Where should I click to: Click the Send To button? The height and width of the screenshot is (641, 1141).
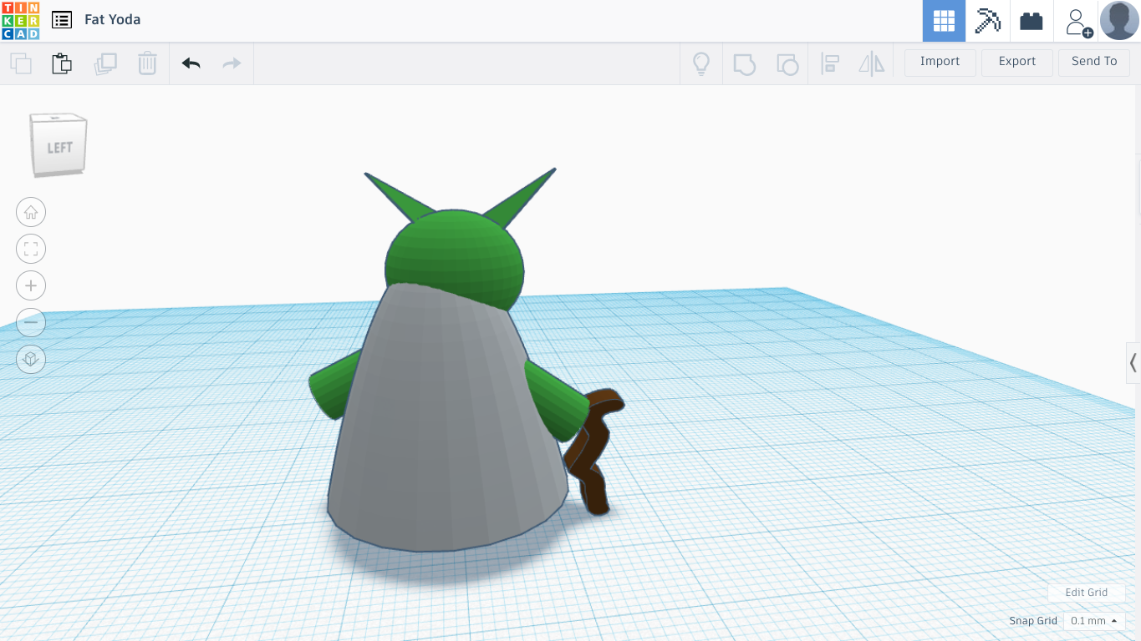coord(1094,62)
